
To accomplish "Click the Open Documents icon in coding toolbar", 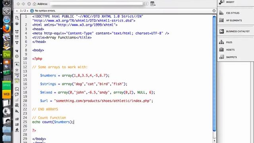I will pos(17,17).
